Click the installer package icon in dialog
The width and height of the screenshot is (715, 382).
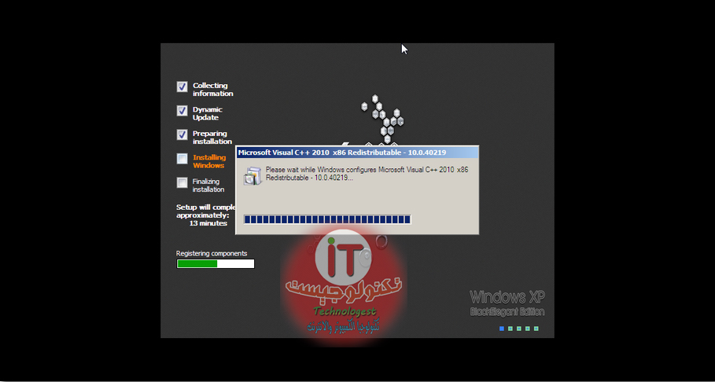[x=252, y=176]
